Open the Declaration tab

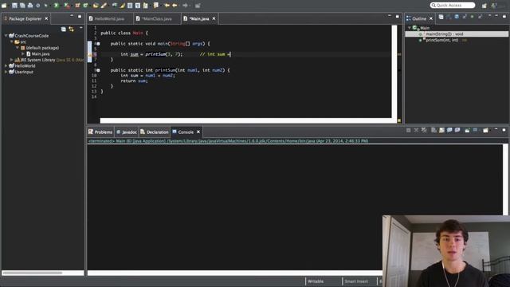(x=155, y=132)
